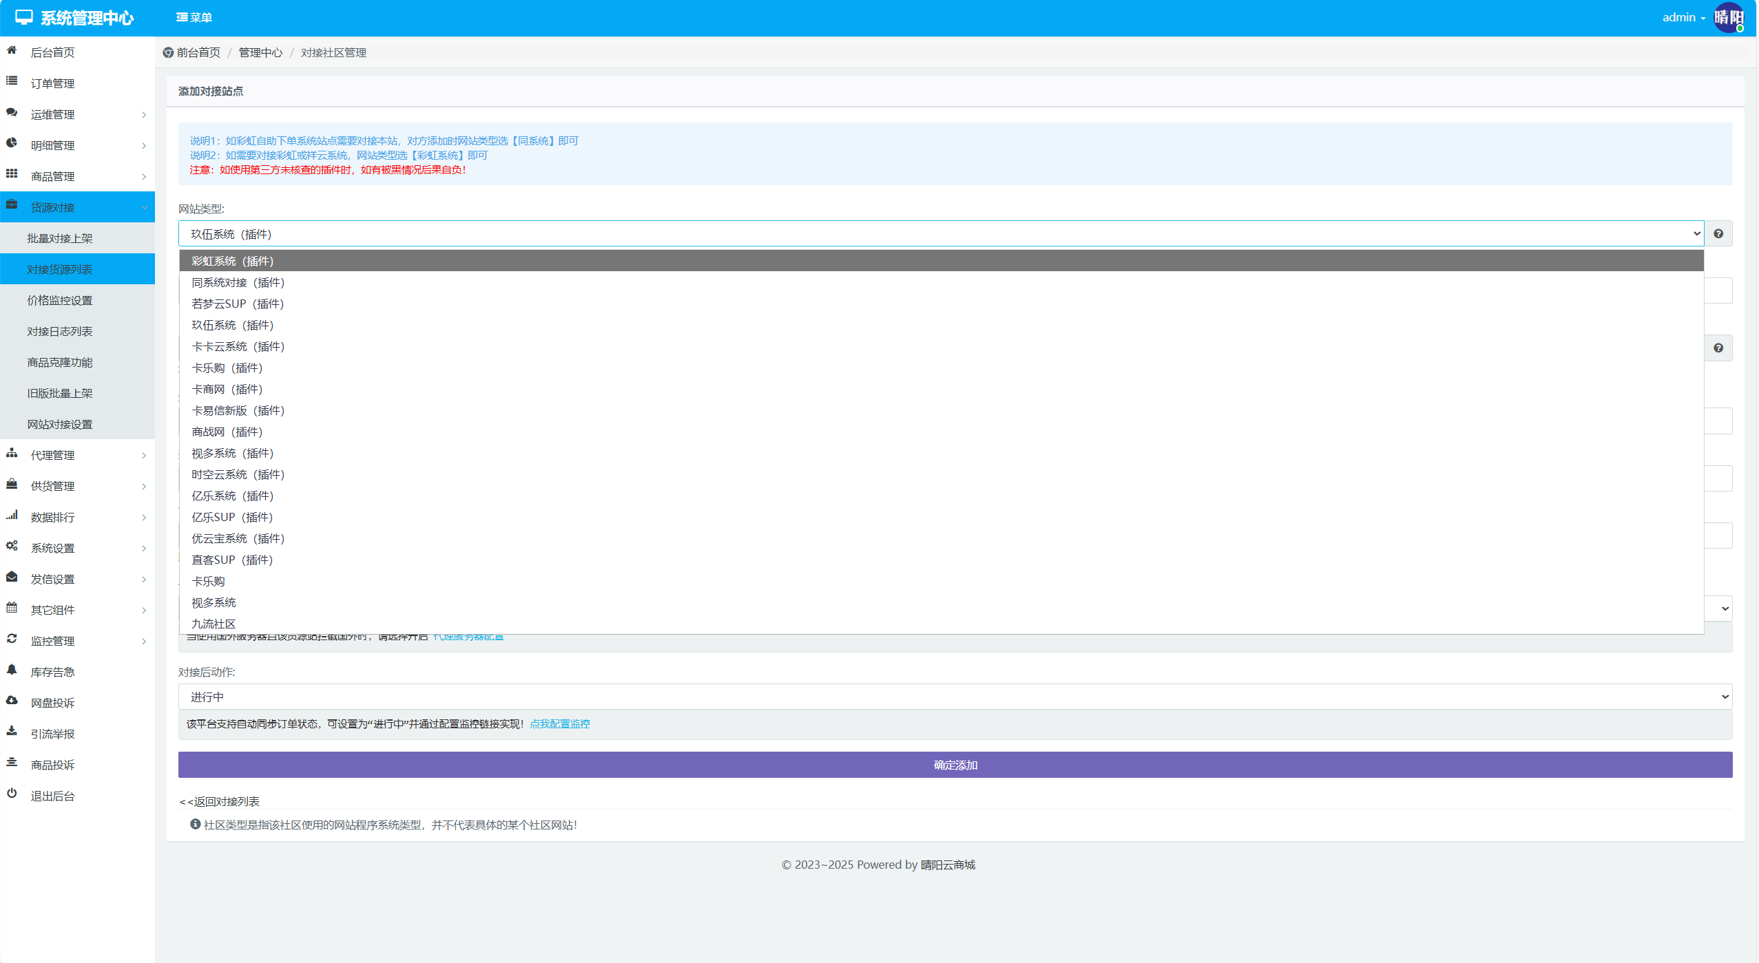The height and width of the screenshot is (963, 1759).
Task: Click the signal bars icon beside 数据排行
Action: (x=12, y=515)
